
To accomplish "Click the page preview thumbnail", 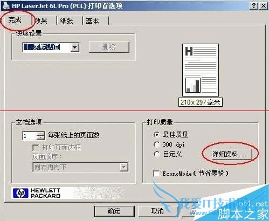I will 201,70.
